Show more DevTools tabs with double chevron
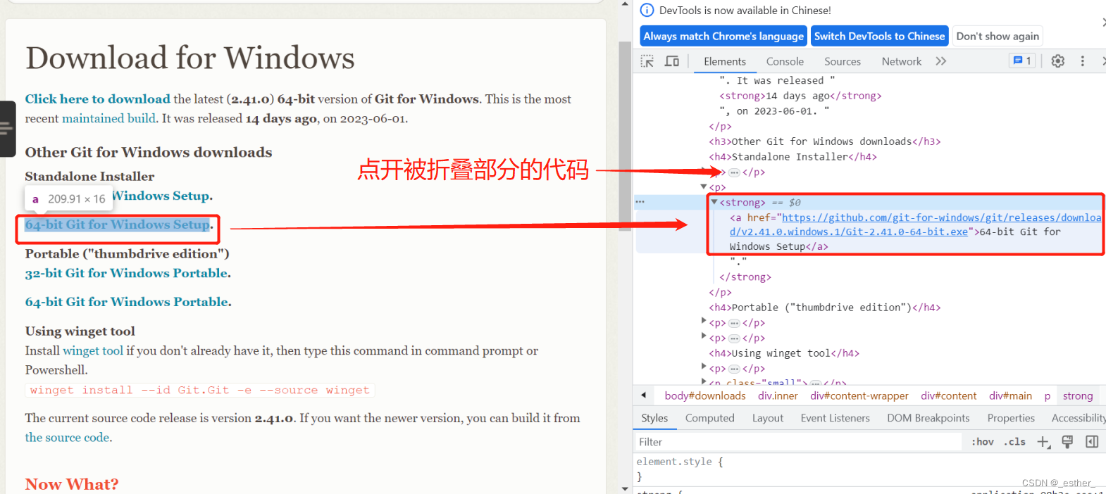This screenshot has height=494, width=1106. point(940,61)
